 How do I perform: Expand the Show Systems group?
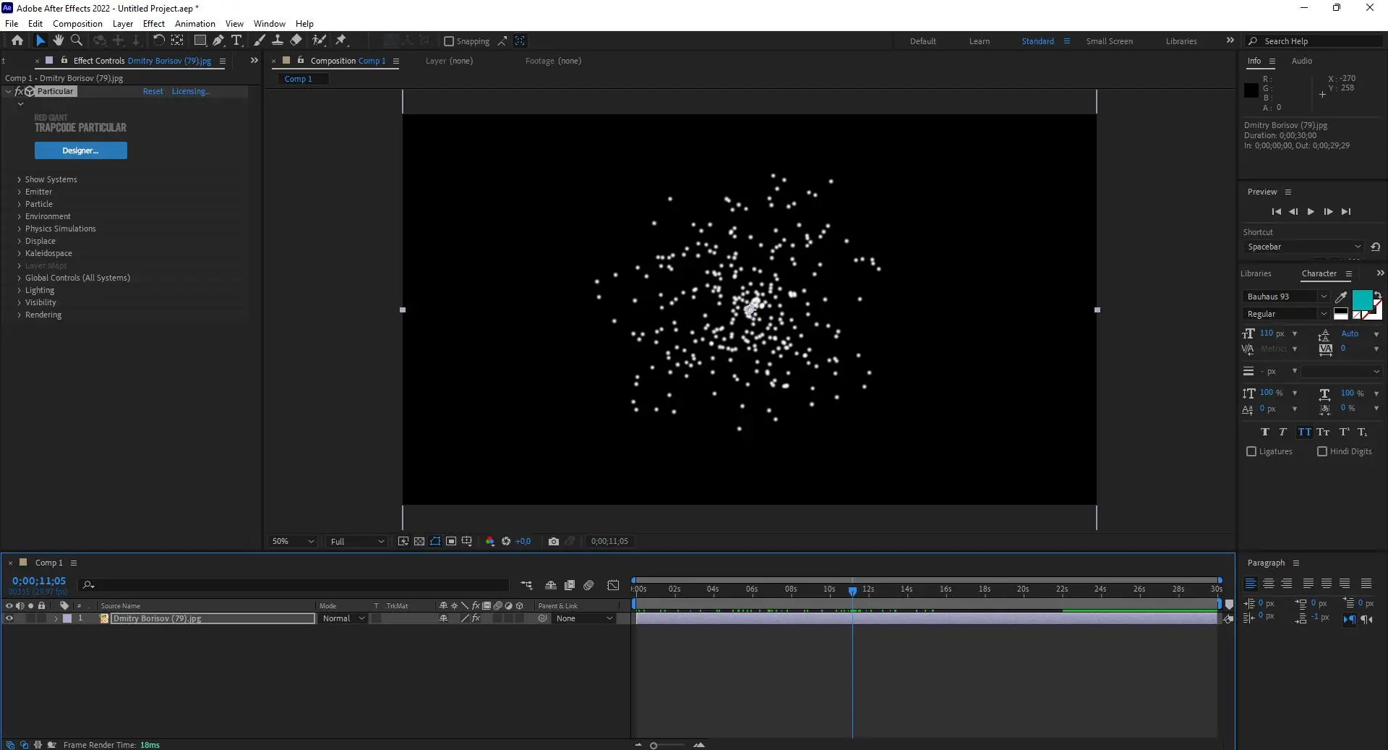click(x=20, y=179)
